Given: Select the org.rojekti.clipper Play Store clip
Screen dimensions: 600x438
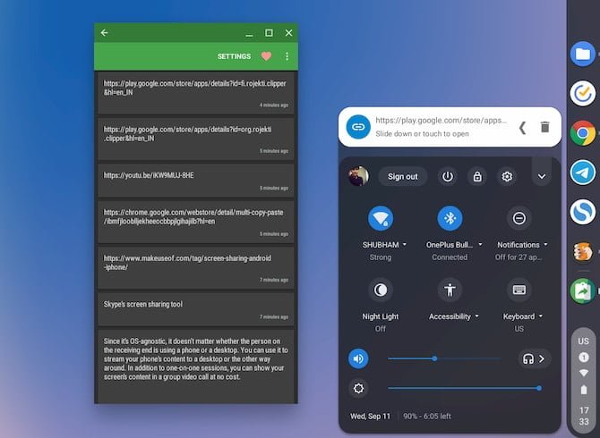Looking at the screenshot, I should pos(195,139).
